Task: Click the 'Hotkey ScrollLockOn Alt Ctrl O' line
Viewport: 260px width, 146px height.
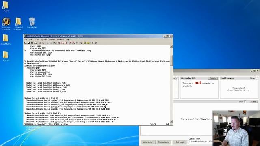Action: 41,98
